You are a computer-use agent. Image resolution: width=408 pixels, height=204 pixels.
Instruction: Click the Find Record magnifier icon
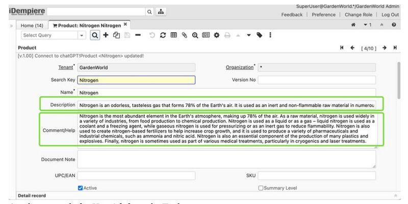(95, 35)
